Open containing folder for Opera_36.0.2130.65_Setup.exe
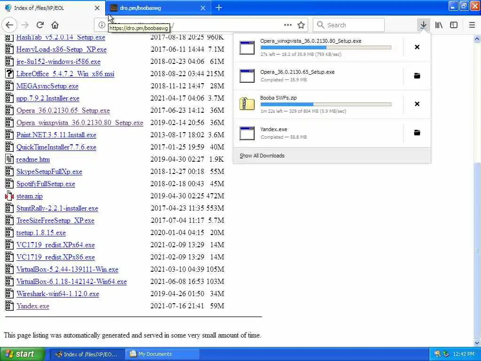Image resolution: width=481 pixels, height=361 pixels. point(417,76)
